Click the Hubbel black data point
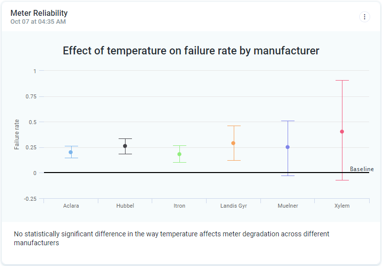The image size is (382, 266). point(125,146)
